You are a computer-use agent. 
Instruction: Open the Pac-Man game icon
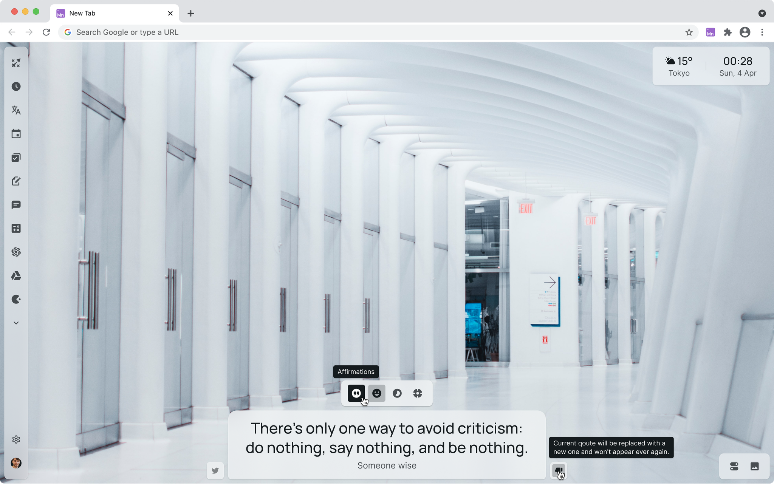point(16,299)
